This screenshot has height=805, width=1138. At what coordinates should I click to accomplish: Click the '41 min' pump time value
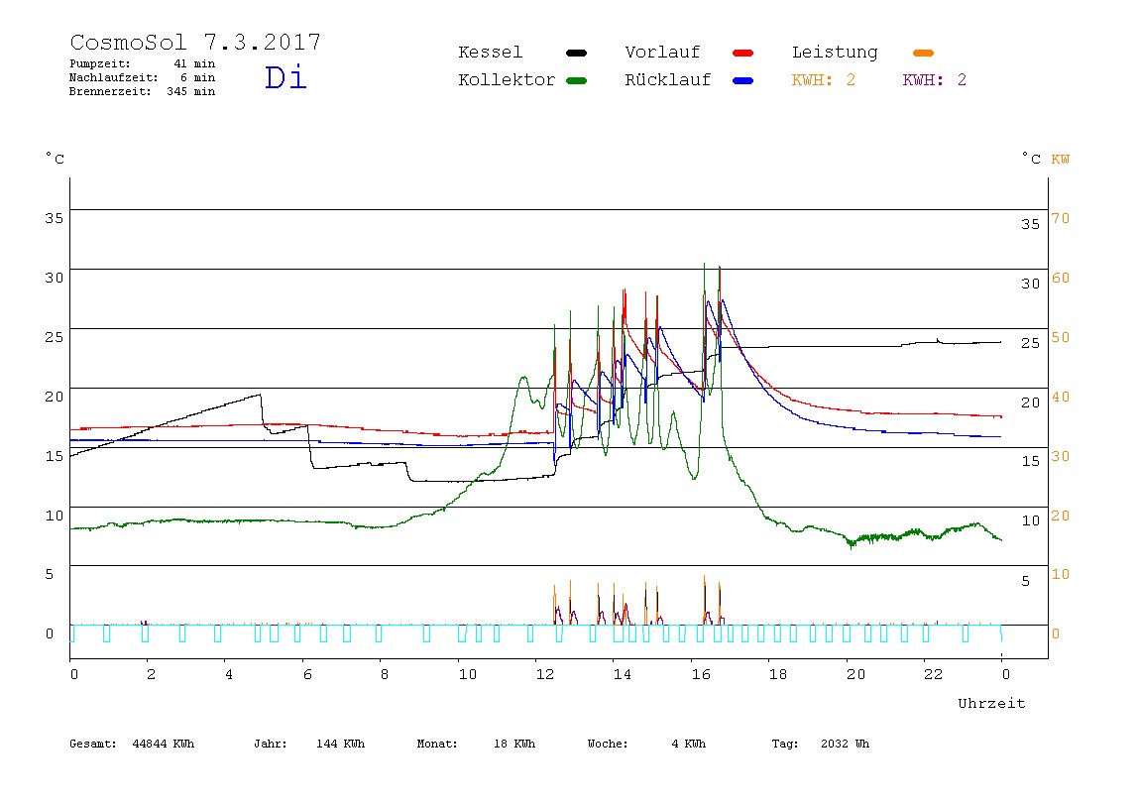click(194, 63)
